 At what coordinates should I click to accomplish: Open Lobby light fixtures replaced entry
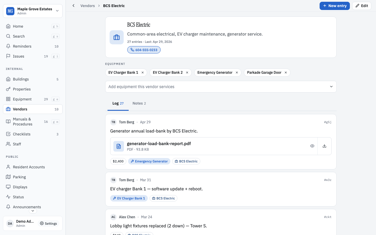159,226
